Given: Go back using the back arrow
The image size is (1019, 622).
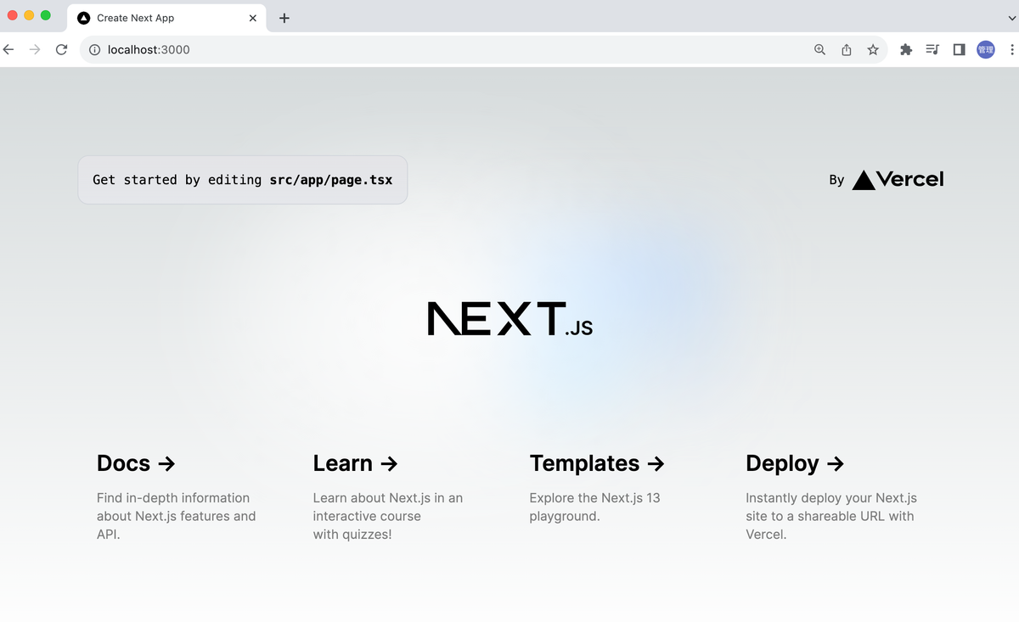Looking at the screenshot, I should point(8,49).
